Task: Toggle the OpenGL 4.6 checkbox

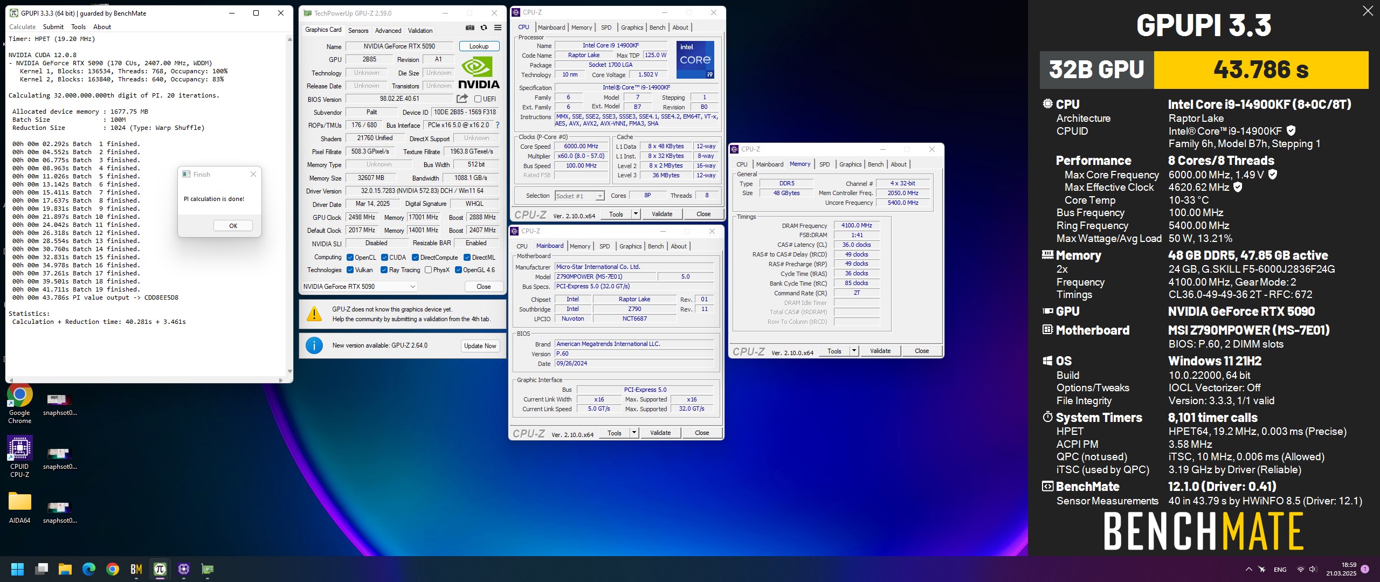Action: point(458,270)
